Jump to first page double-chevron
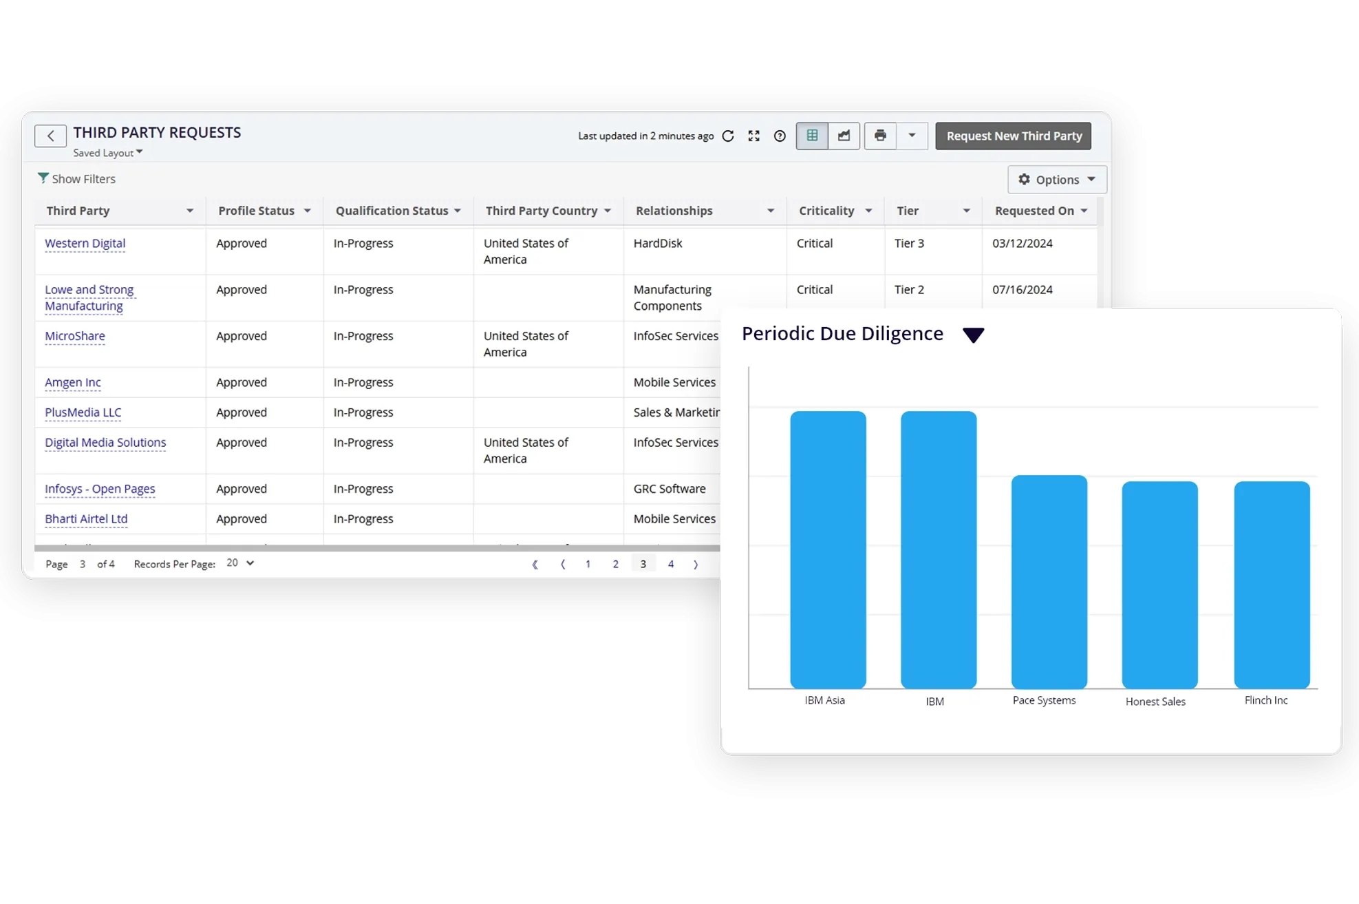 coord(535,564)
